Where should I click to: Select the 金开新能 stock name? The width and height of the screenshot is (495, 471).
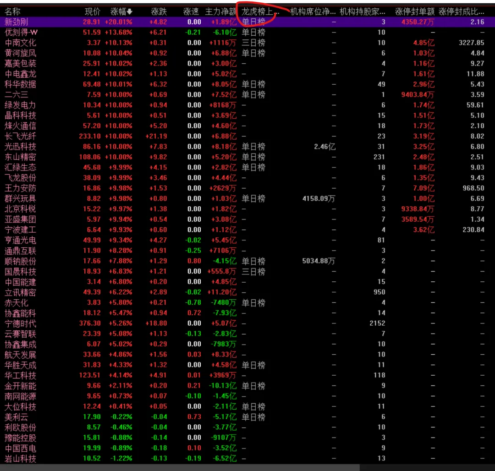tap(21, 386)
